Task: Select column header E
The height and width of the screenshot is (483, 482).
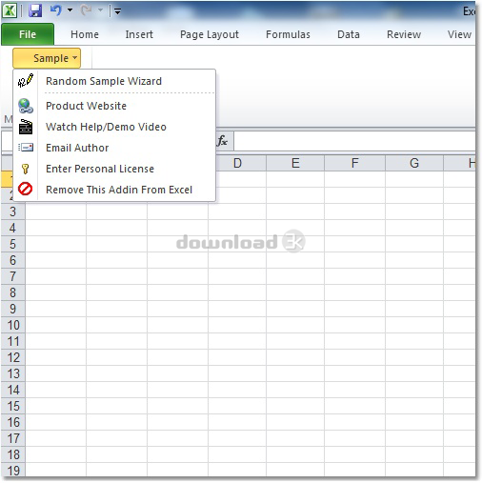Action: [295, 163]
